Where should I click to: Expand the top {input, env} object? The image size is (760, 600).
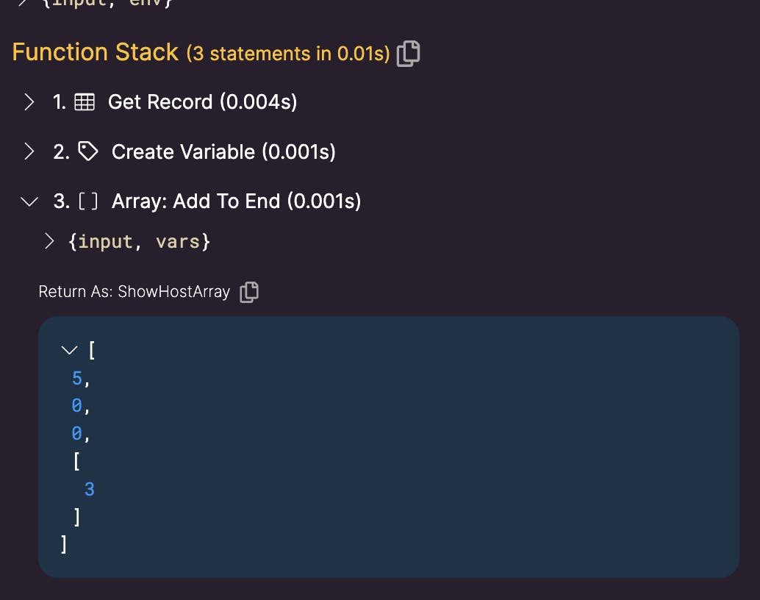pos(22,2)
